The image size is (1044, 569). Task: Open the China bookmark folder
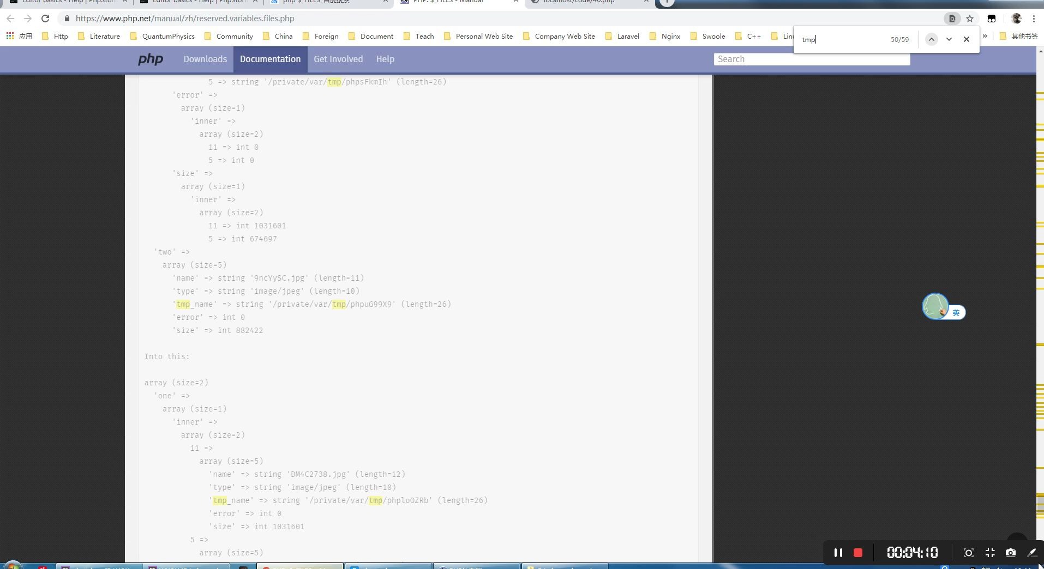click(278, 36)
